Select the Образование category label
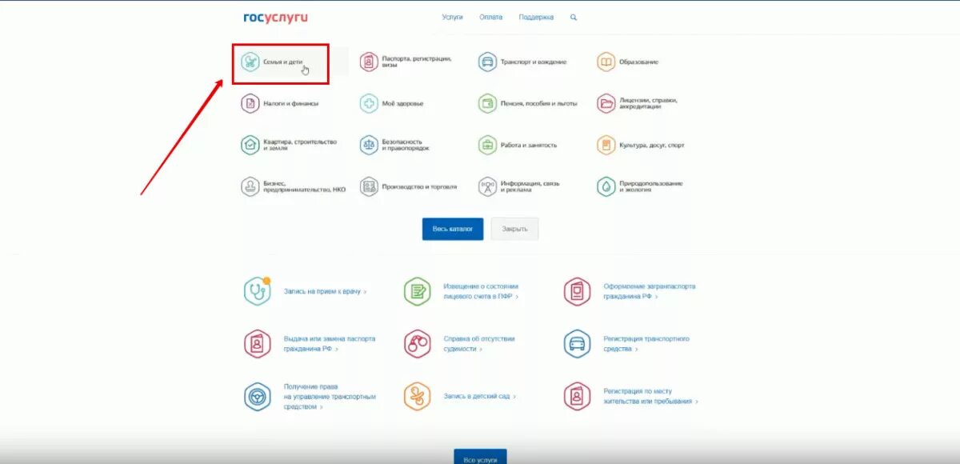Screen dimensions: 960x464 (638, 62)
